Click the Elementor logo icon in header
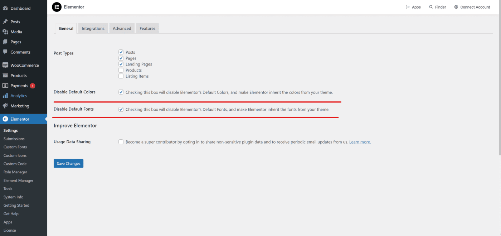Image resolution: width=501 pixels, height=236 pixels. pyautogui.click(x=57, y=7)
